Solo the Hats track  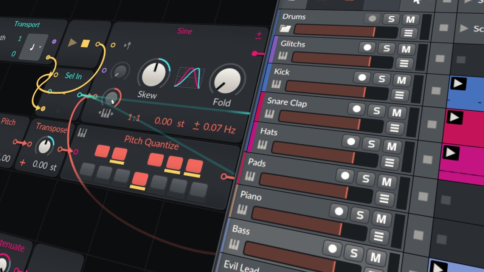point(371,144)
